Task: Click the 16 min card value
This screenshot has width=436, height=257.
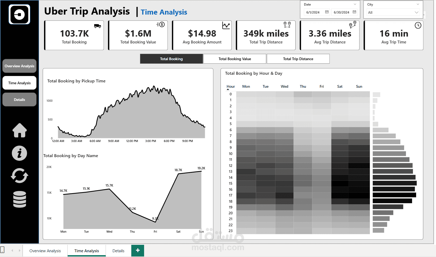Action: (x=394, y=33)
